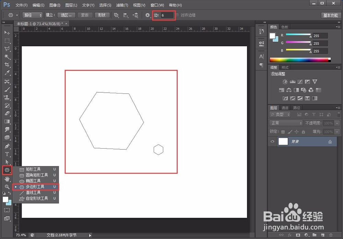The image size is (343, 239).
Task: Click the 形状 button
Action: tap(102, 15)
